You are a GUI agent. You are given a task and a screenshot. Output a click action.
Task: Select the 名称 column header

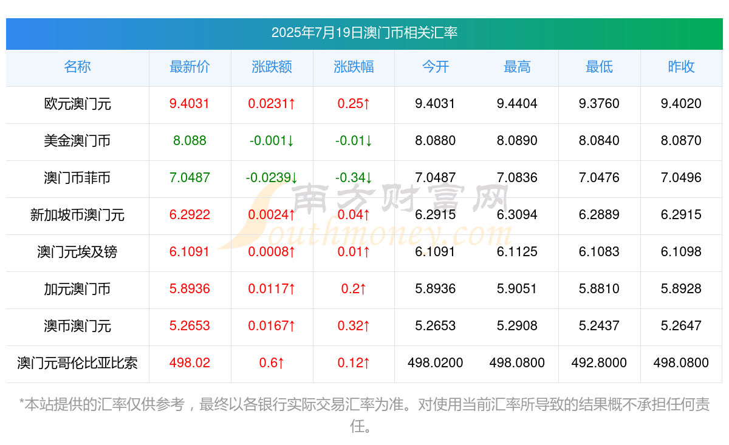tap(78, 67)
